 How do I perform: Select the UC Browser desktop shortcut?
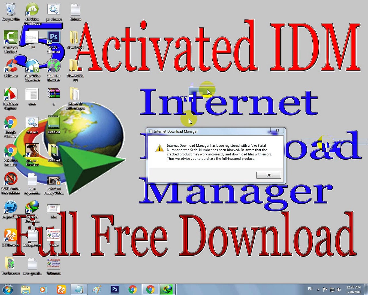pos(11,238)
